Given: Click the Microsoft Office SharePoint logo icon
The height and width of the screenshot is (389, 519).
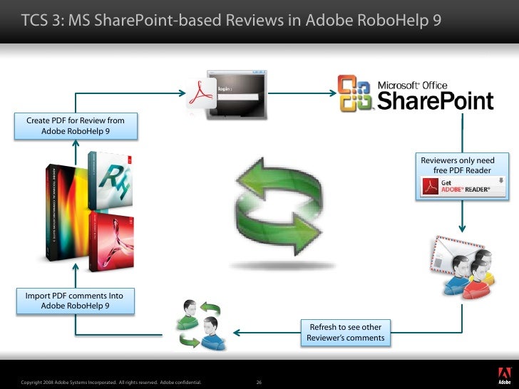Looking at the screenshot, I should 354,93.
